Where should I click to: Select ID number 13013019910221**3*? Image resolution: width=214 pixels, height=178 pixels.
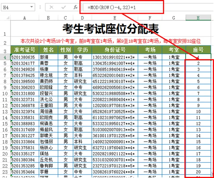115,57
